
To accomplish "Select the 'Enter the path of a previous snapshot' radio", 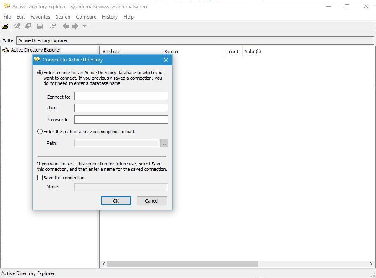I will click(x=40, y=131).
